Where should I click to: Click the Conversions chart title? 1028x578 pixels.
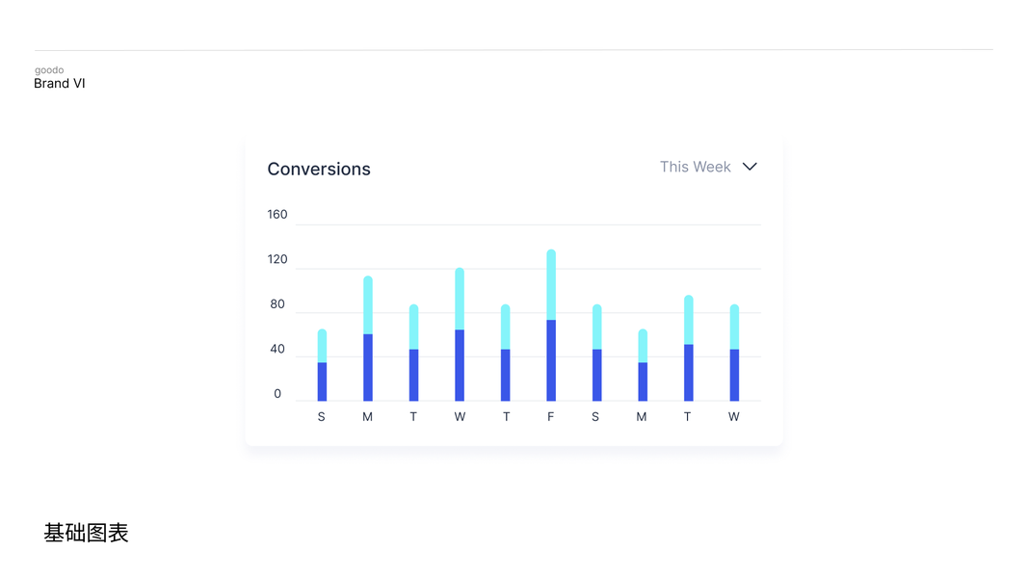click(x=319, y=169)
